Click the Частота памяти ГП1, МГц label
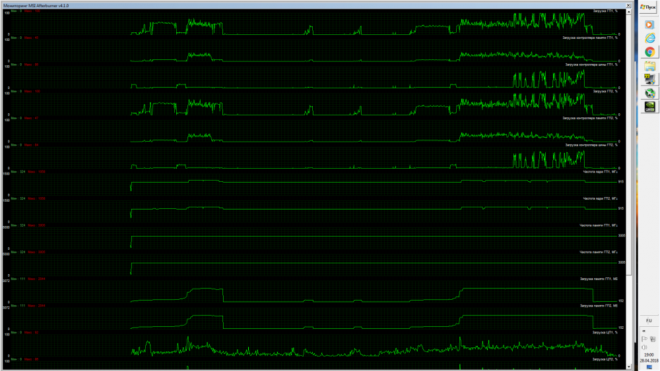660x371 pixels. 598,225
